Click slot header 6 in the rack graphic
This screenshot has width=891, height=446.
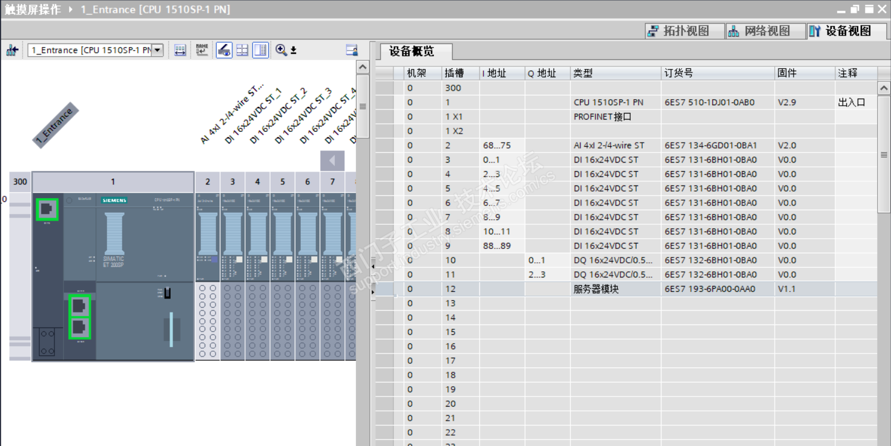[307, 181]
